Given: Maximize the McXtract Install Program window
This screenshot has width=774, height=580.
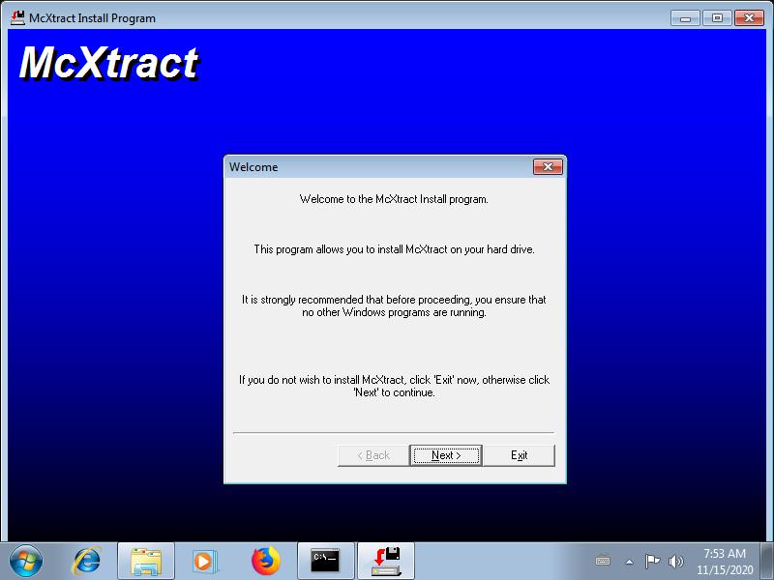Looking at the screenshot, I should (717, 18).
